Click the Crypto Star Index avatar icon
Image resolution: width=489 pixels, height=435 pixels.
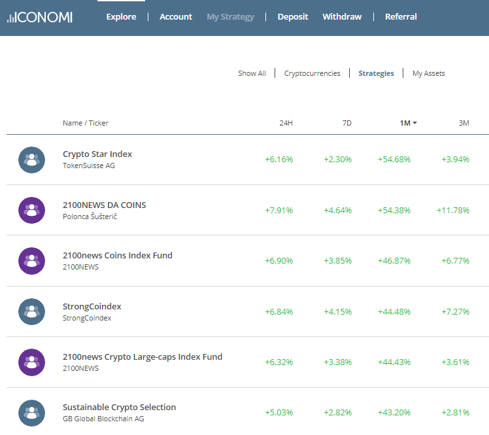coord(31,160)
